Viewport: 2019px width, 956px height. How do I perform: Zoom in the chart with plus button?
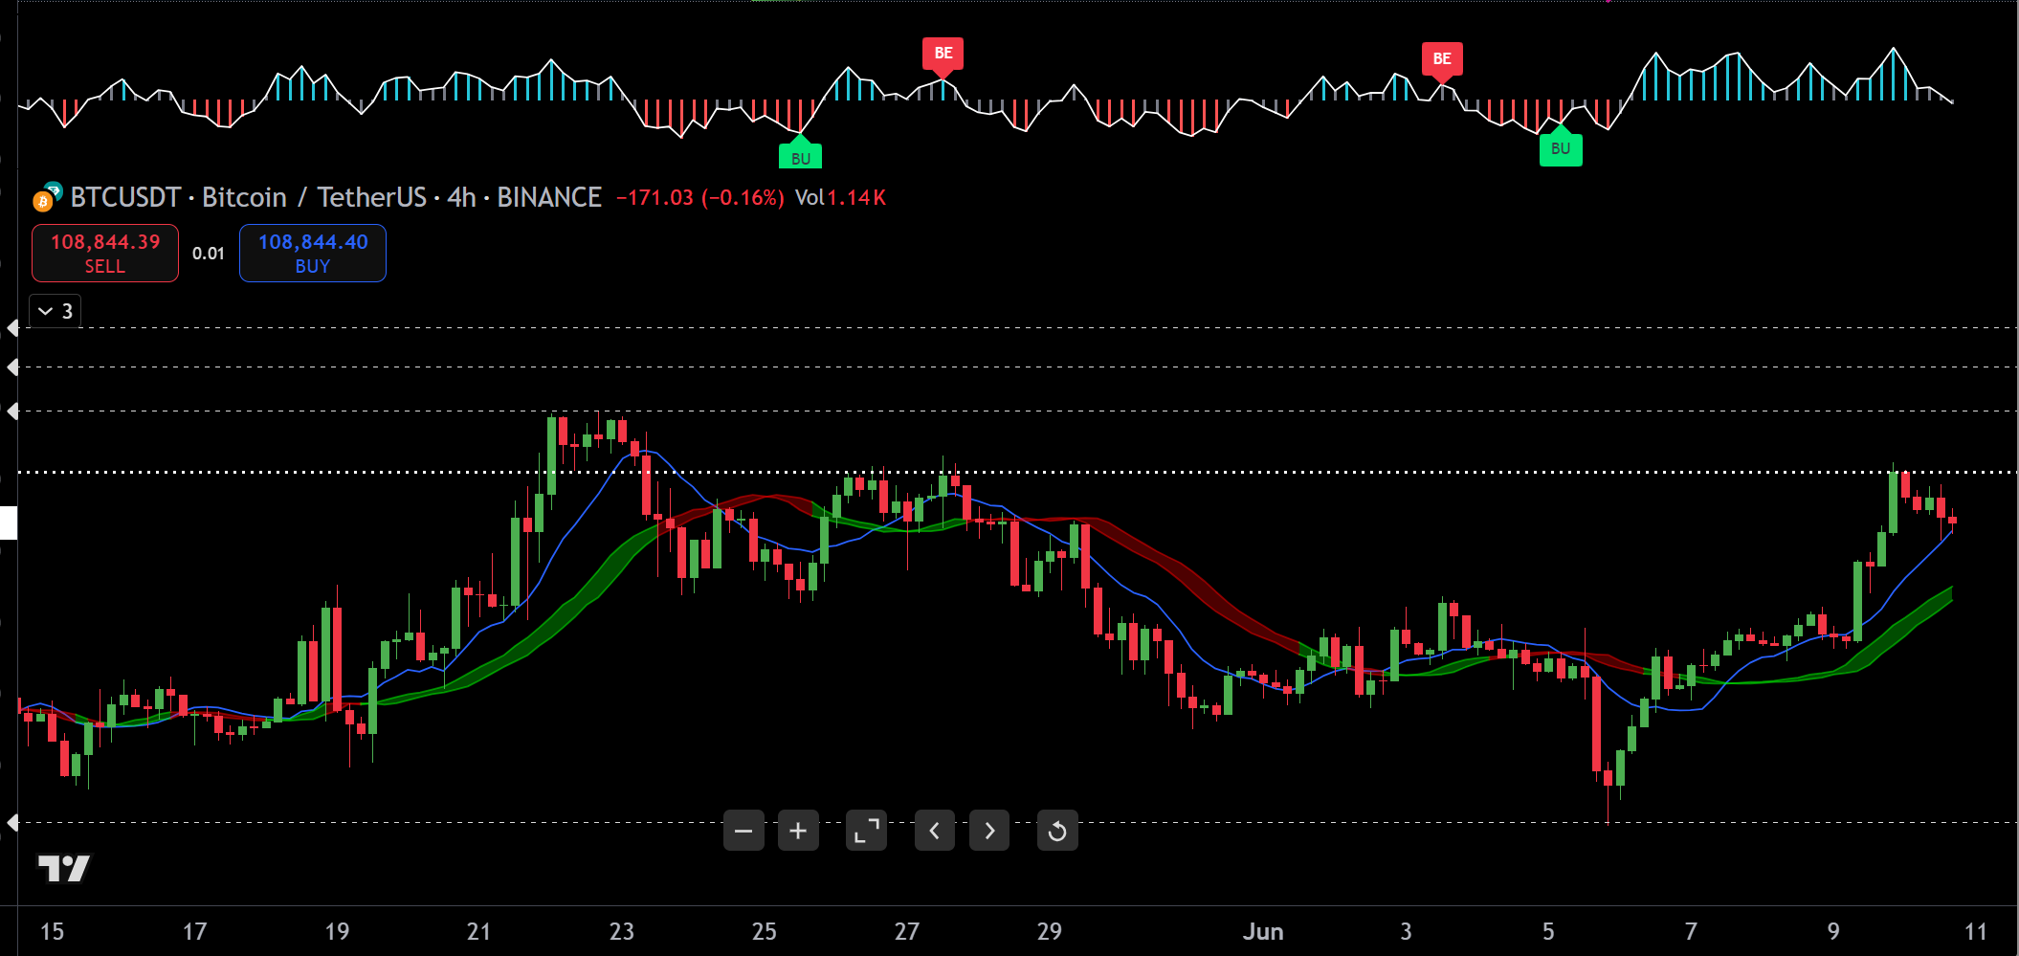click(x=798, y=831)
